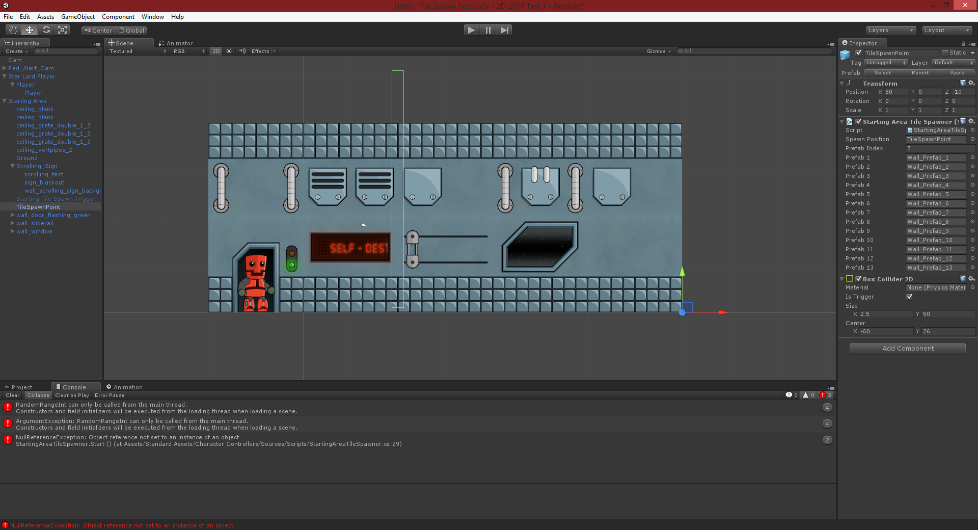Toggle Collapse in Console
Viewport: 978px width, 530px height.
tap(38, 395)
